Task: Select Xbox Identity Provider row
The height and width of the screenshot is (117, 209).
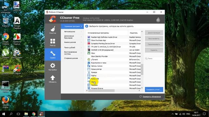Action: click(113, 56)
